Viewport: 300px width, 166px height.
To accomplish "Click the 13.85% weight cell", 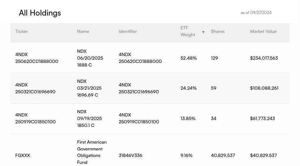I will 188,119.
